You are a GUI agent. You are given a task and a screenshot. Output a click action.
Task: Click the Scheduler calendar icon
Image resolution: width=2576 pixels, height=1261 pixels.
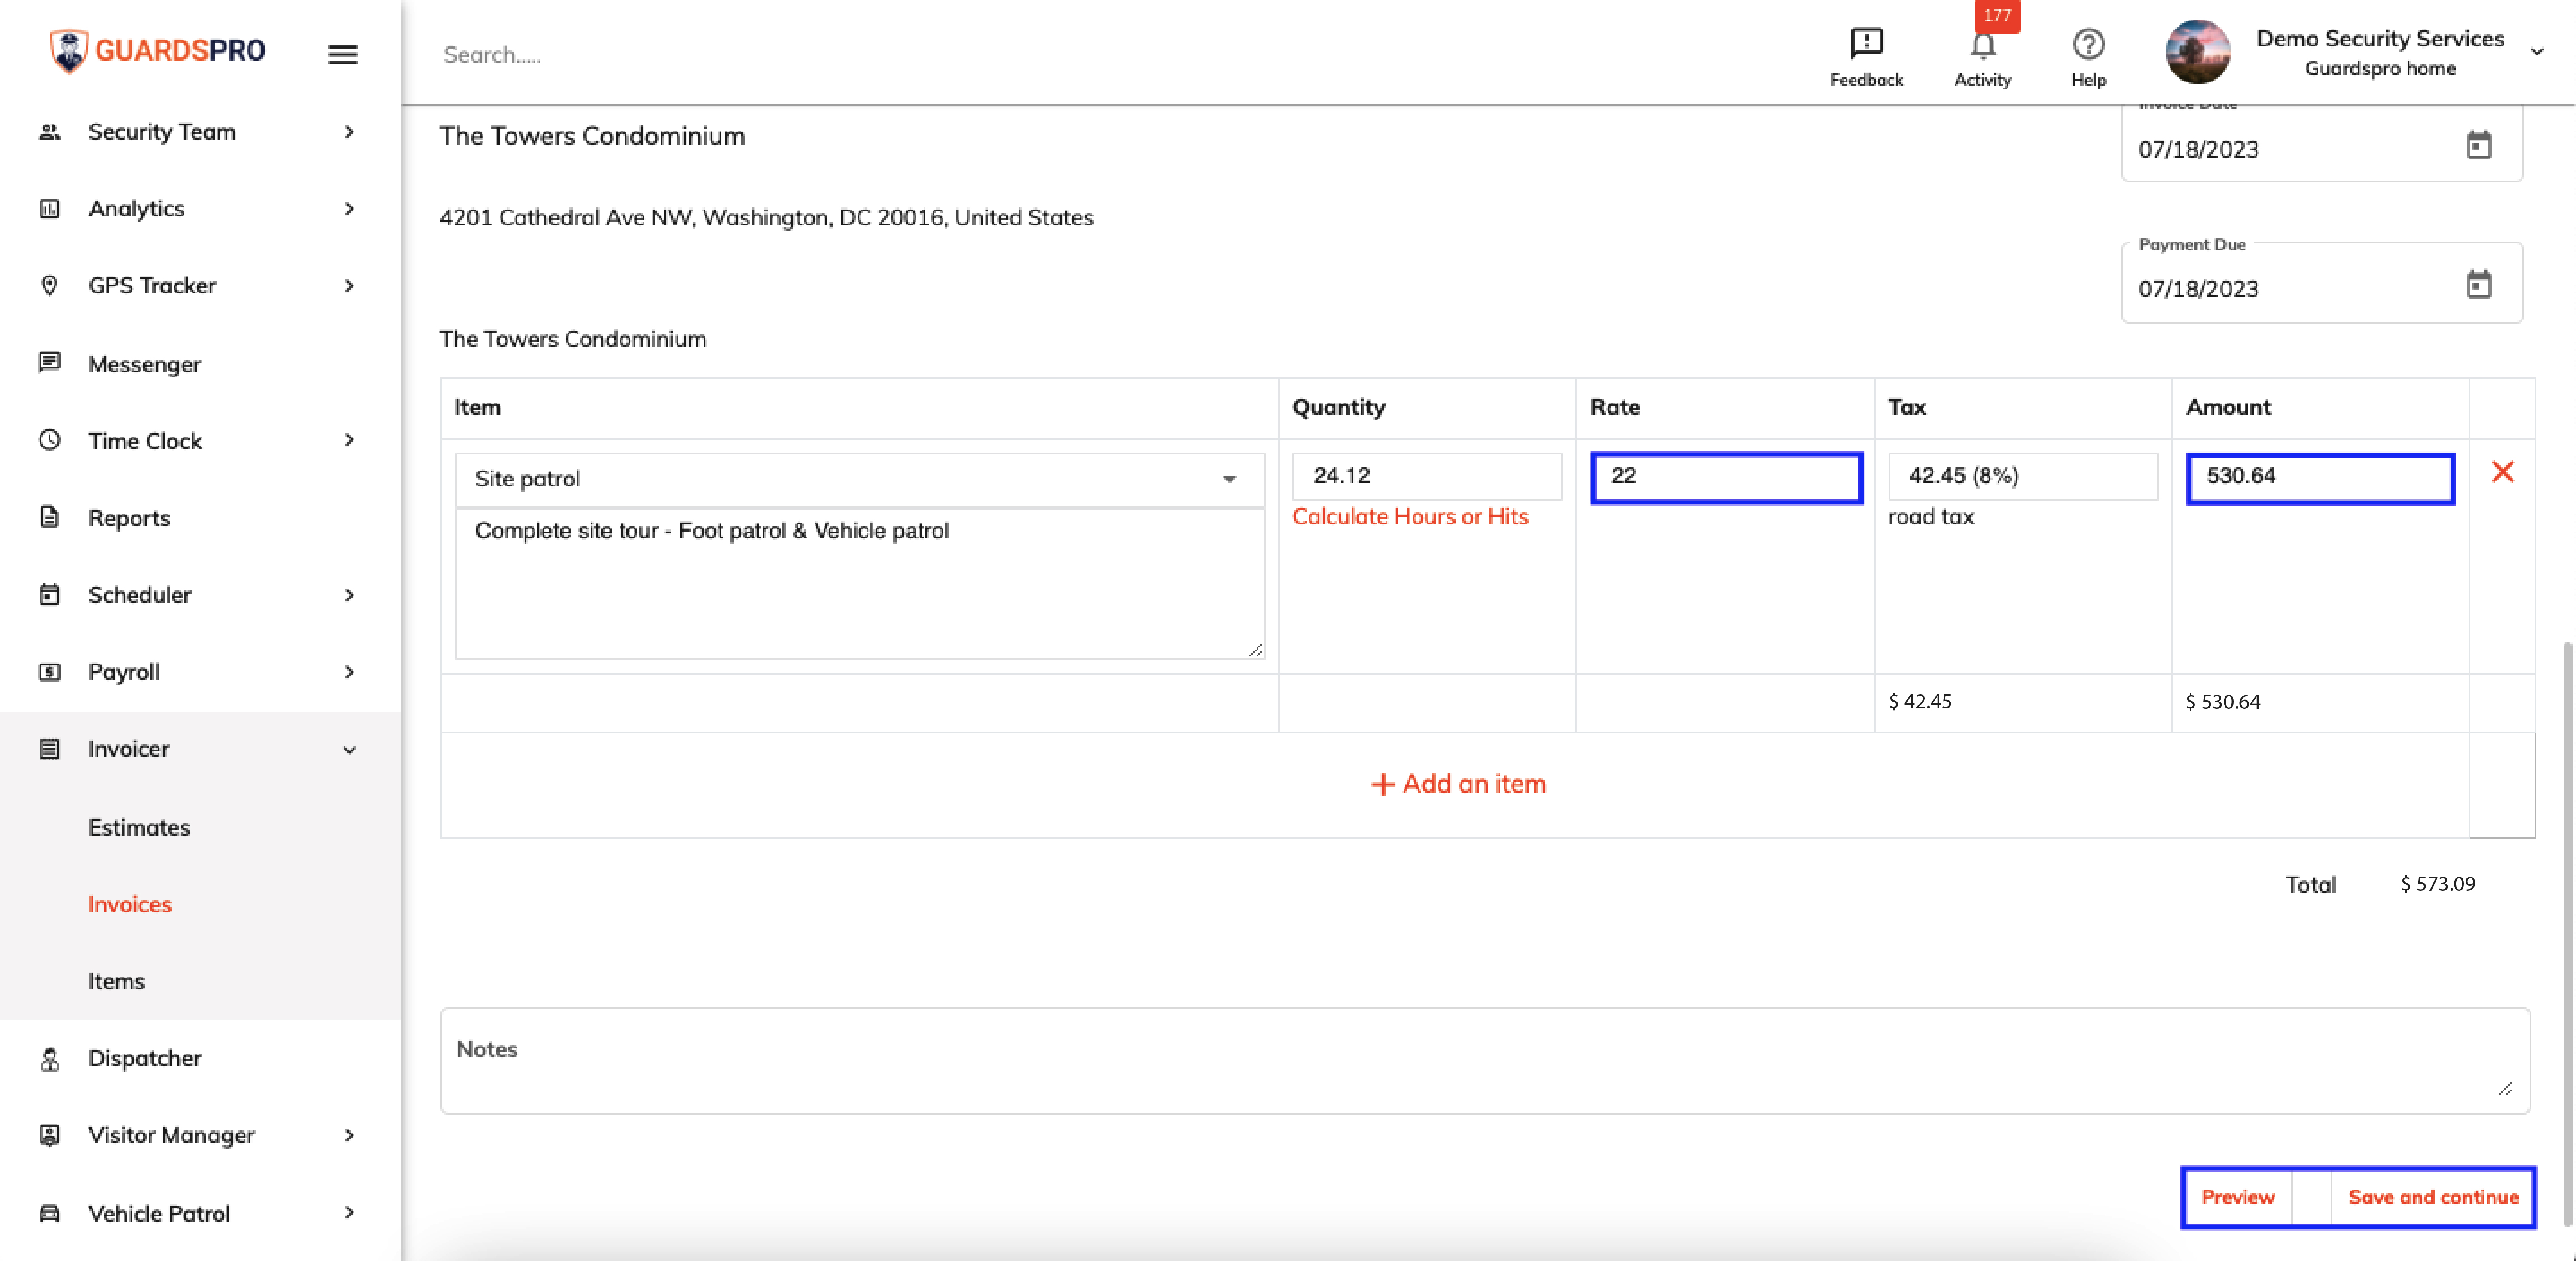49,595
